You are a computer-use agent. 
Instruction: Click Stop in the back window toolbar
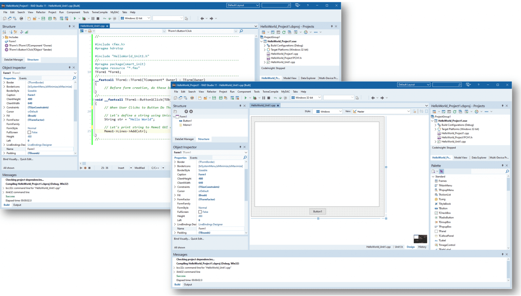point(98,18)
